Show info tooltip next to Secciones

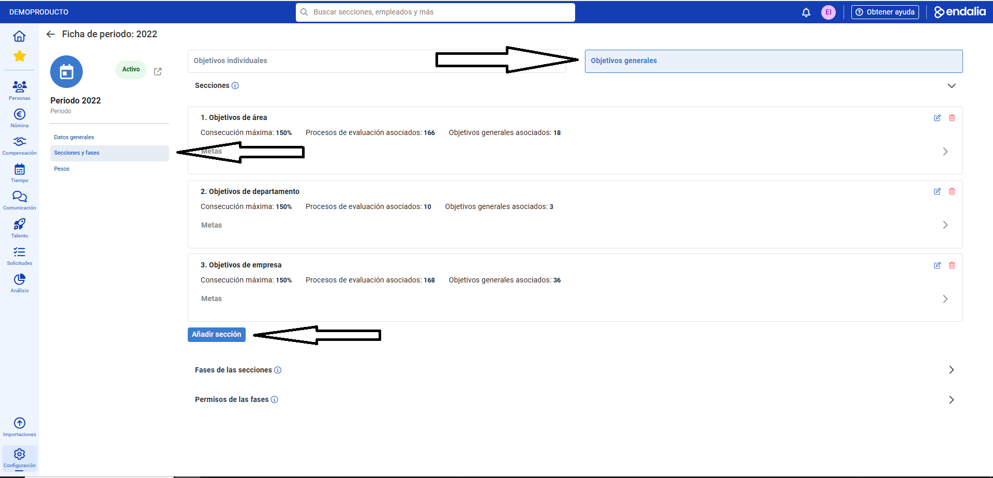pyautogui.click(x=235, y=85)
